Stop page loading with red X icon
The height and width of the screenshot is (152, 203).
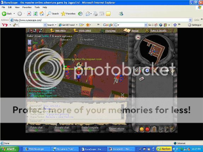click(x=29, y=14)
